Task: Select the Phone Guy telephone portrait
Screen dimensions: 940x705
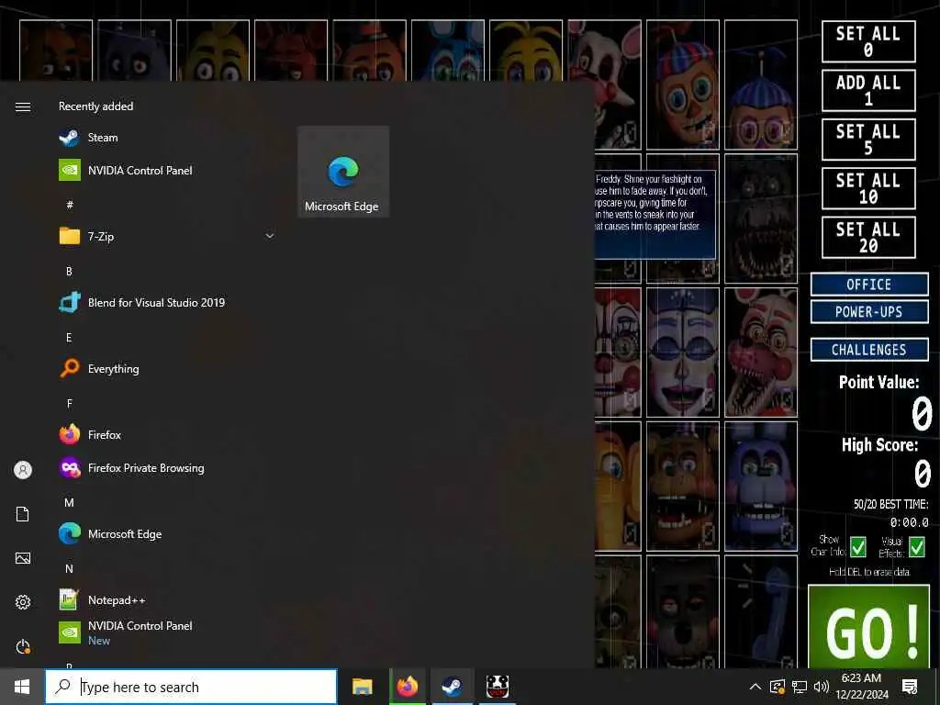Action: pyautogui.click(x=761, y=611)
